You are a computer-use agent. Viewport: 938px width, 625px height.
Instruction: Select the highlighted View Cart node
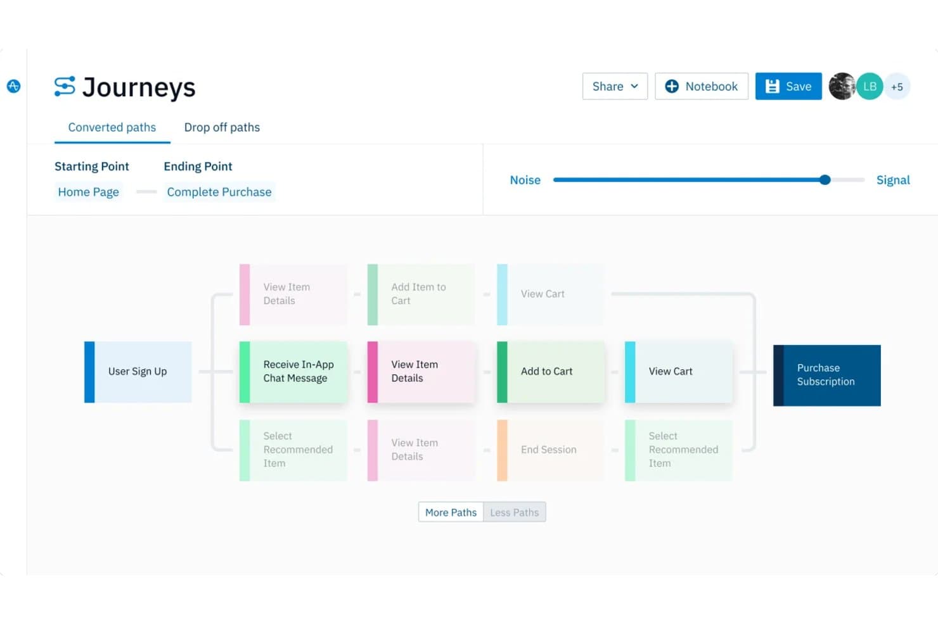679,372
